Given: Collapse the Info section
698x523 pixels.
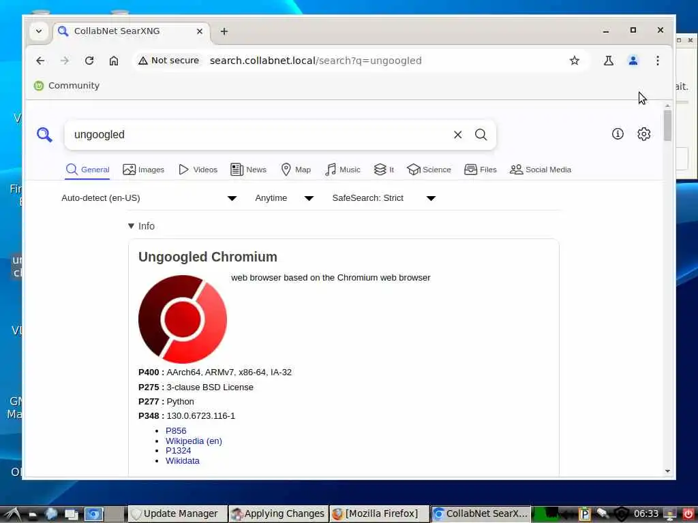Looking at the screenshot, I should (141, 226).
